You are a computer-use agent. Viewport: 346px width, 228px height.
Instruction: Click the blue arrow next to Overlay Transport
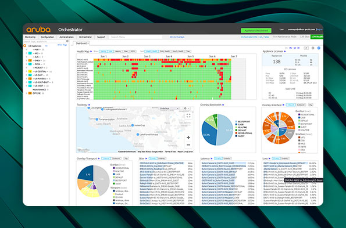99,158
